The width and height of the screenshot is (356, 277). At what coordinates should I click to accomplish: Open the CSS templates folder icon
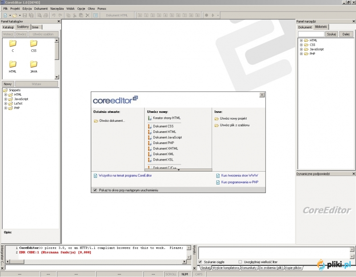pos(34,43)
